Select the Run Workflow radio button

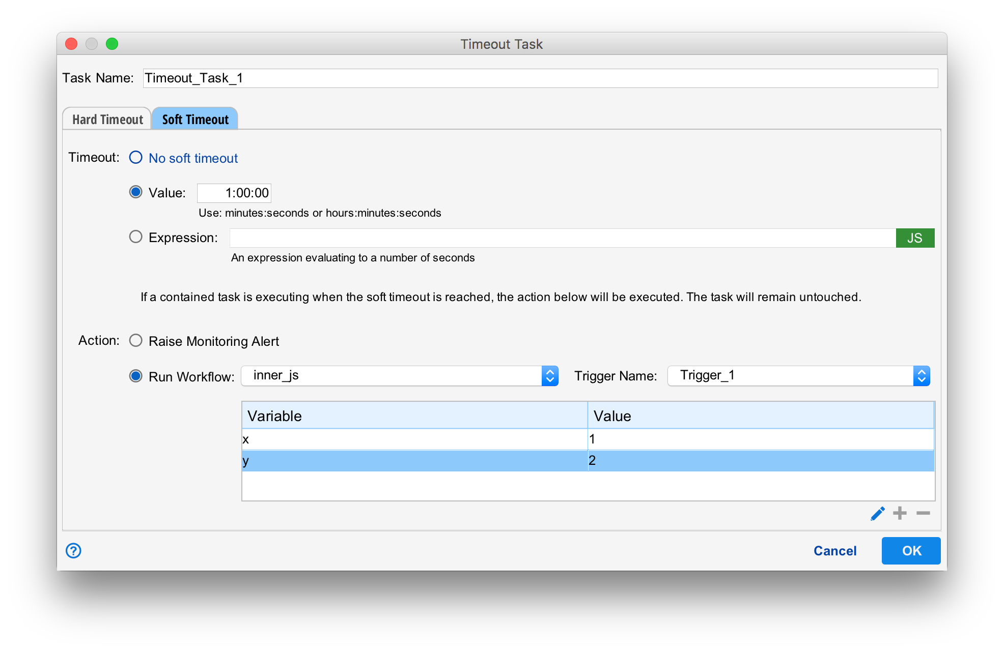136,376
